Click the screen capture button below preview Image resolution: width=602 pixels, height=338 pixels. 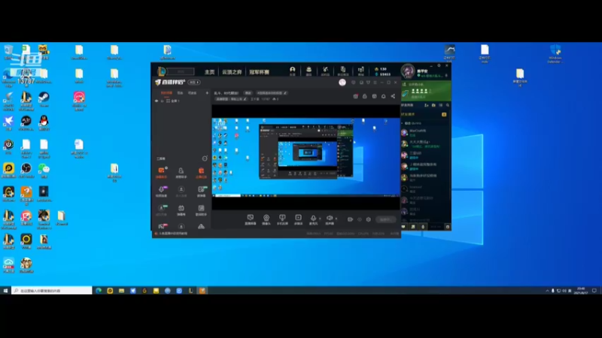[x=251, y=219]
